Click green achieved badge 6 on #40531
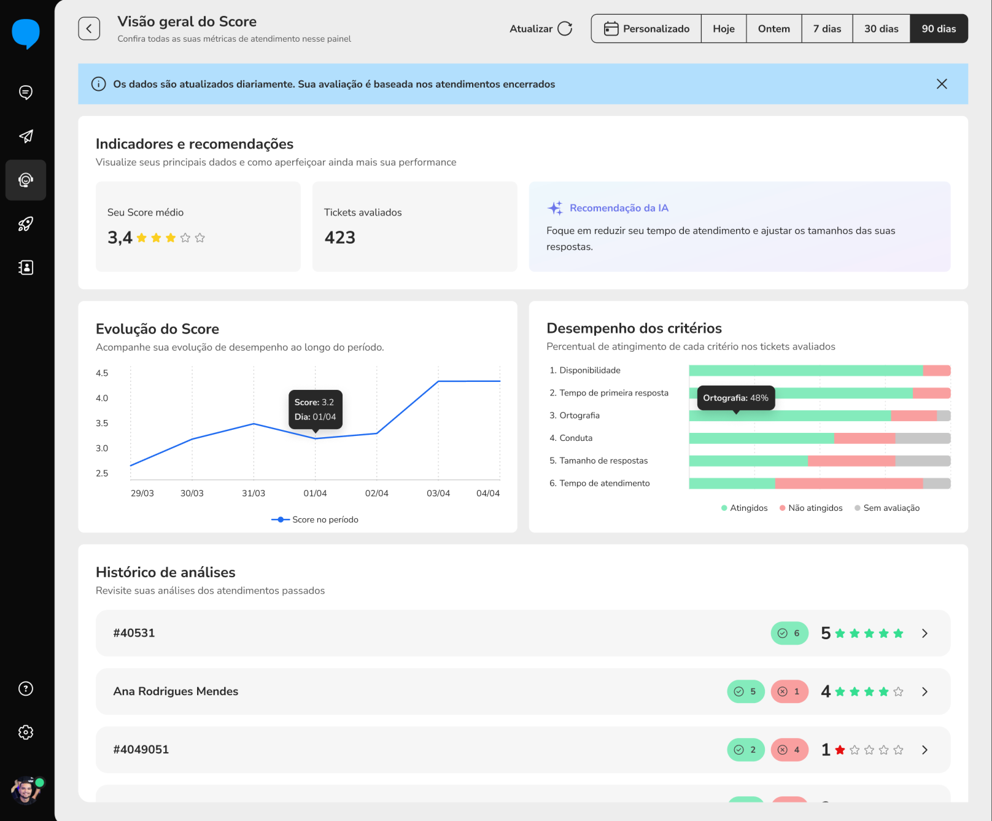Screen dimensions: 992x821 789,633
